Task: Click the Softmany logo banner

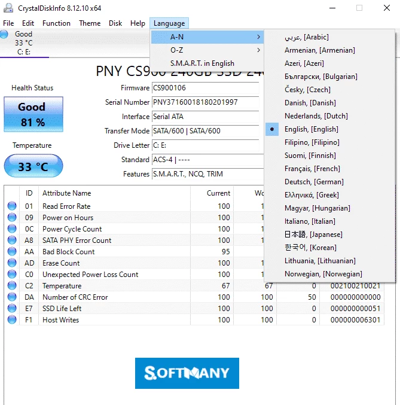Action: [x=187, y=373]
